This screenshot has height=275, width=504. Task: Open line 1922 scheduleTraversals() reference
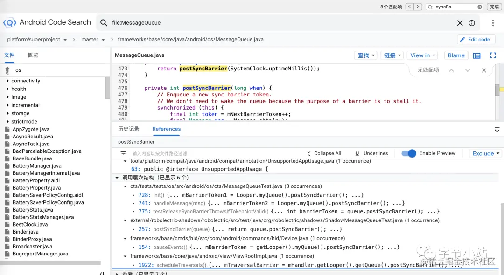(301, 265)
